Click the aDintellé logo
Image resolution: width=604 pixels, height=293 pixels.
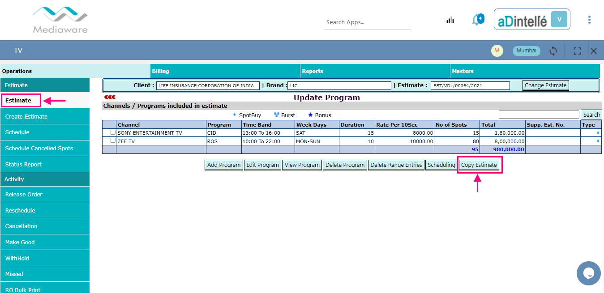coord(523,20)
